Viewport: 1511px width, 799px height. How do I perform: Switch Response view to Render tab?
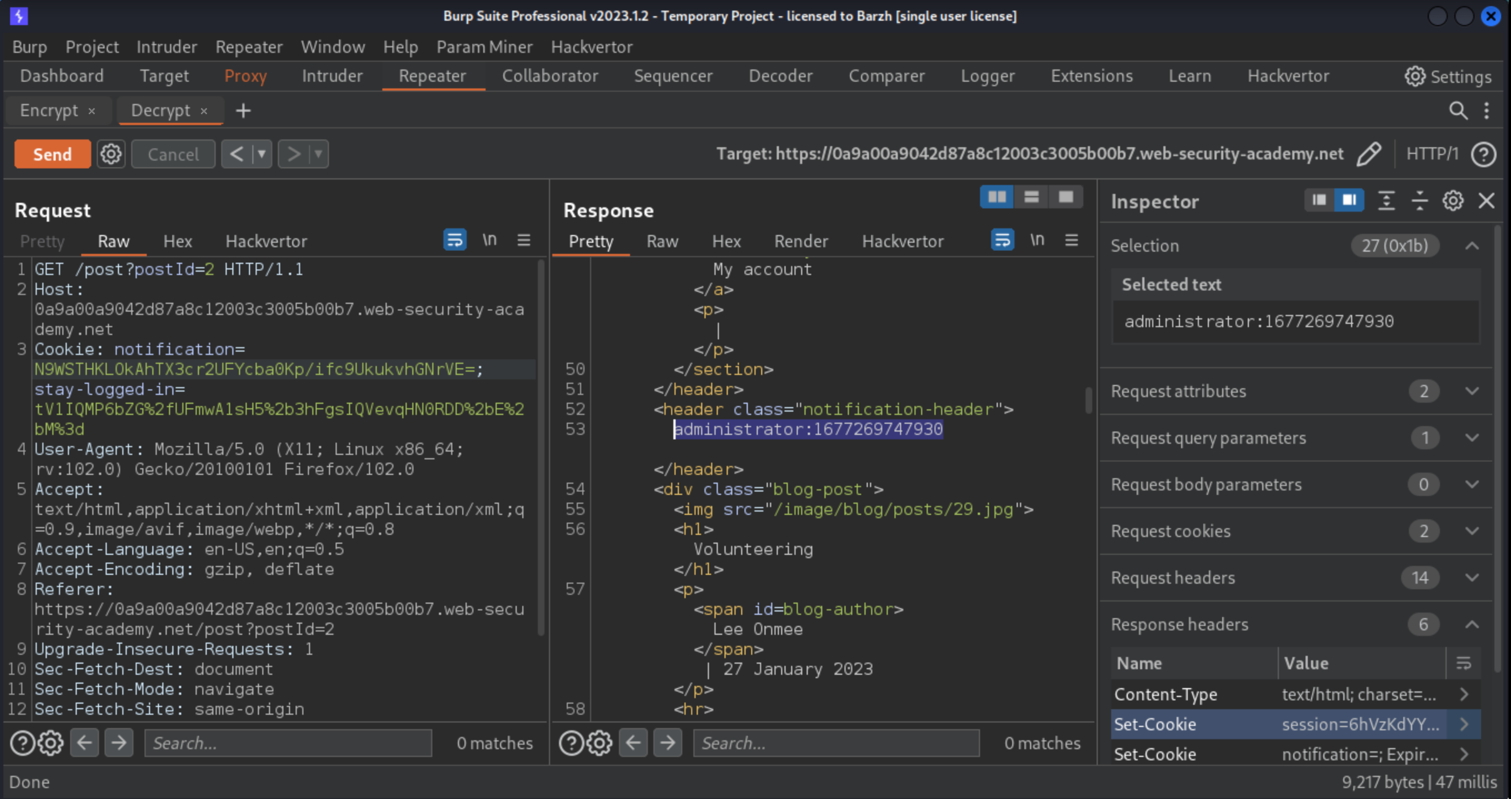coord(801,241)
